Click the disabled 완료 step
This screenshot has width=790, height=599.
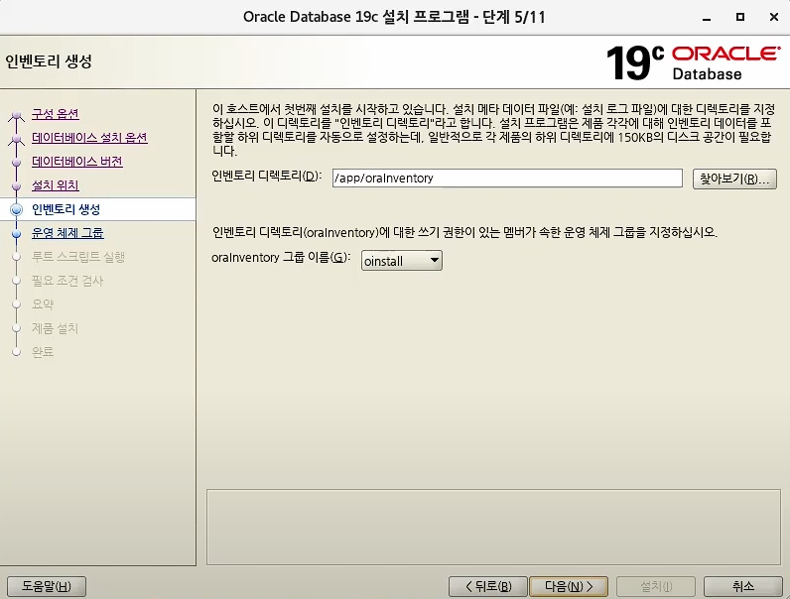point(43,352)
